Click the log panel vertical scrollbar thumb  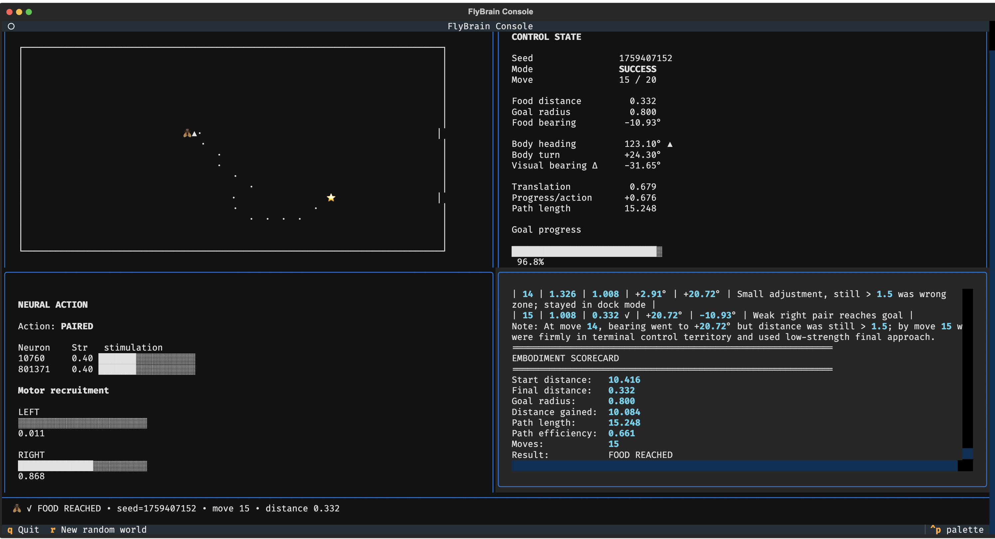[x=967, y=453]
